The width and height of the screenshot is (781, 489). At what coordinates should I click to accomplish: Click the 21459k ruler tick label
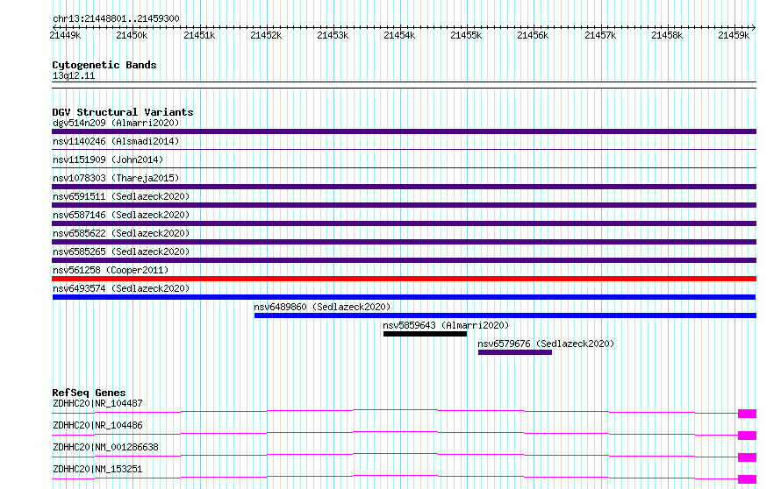[x=734, y=35]
